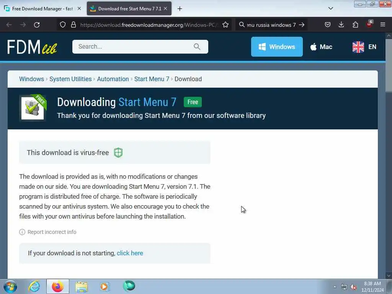The image size is (392, 294).
Task: Select the Windows platform button
Action: [277, 47]
